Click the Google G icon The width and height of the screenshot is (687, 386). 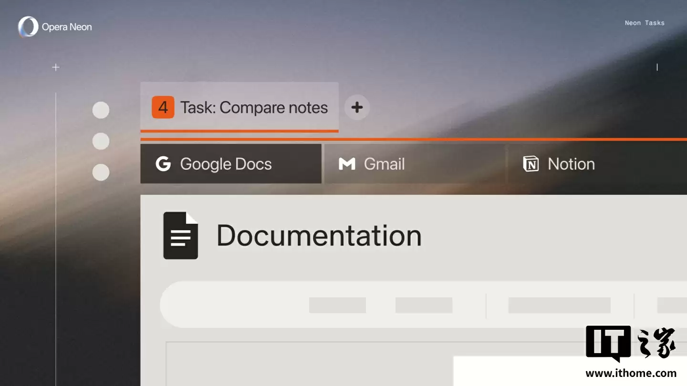pyautogui.click(x=163, y=164)
